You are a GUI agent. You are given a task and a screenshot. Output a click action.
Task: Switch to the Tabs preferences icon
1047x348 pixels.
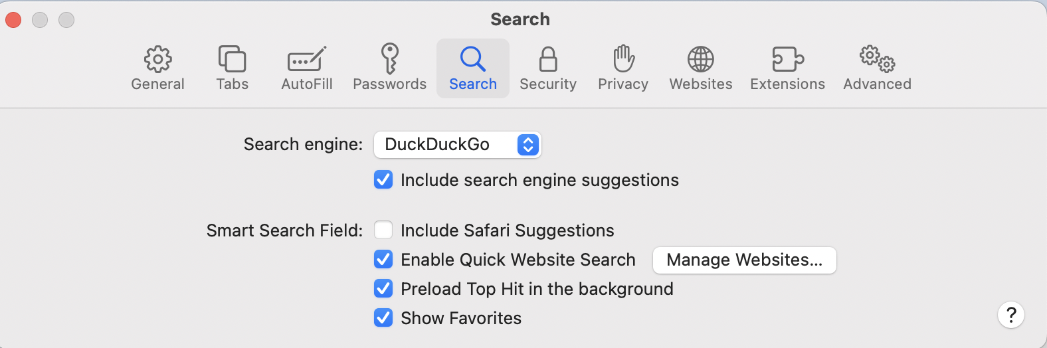click(232, 68)
